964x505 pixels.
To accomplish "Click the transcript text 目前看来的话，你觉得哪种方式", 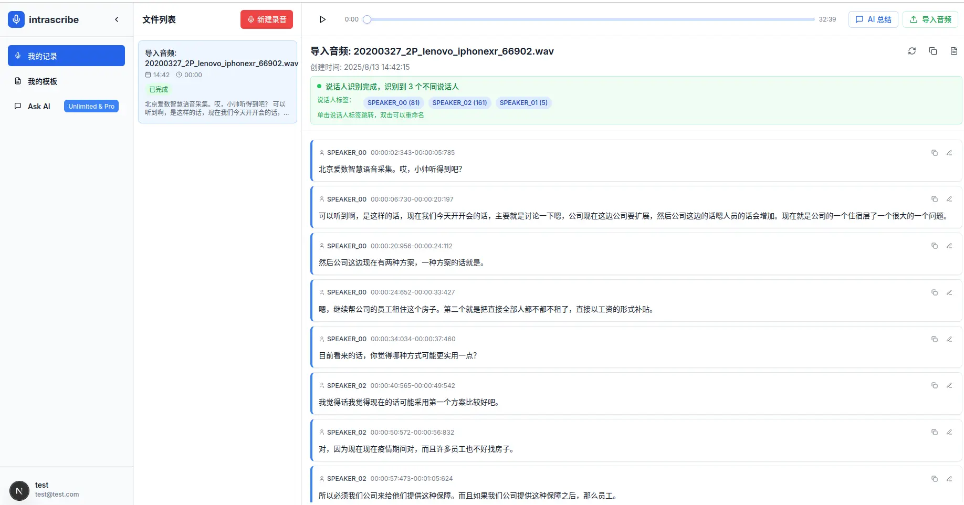I will point(398,355).
